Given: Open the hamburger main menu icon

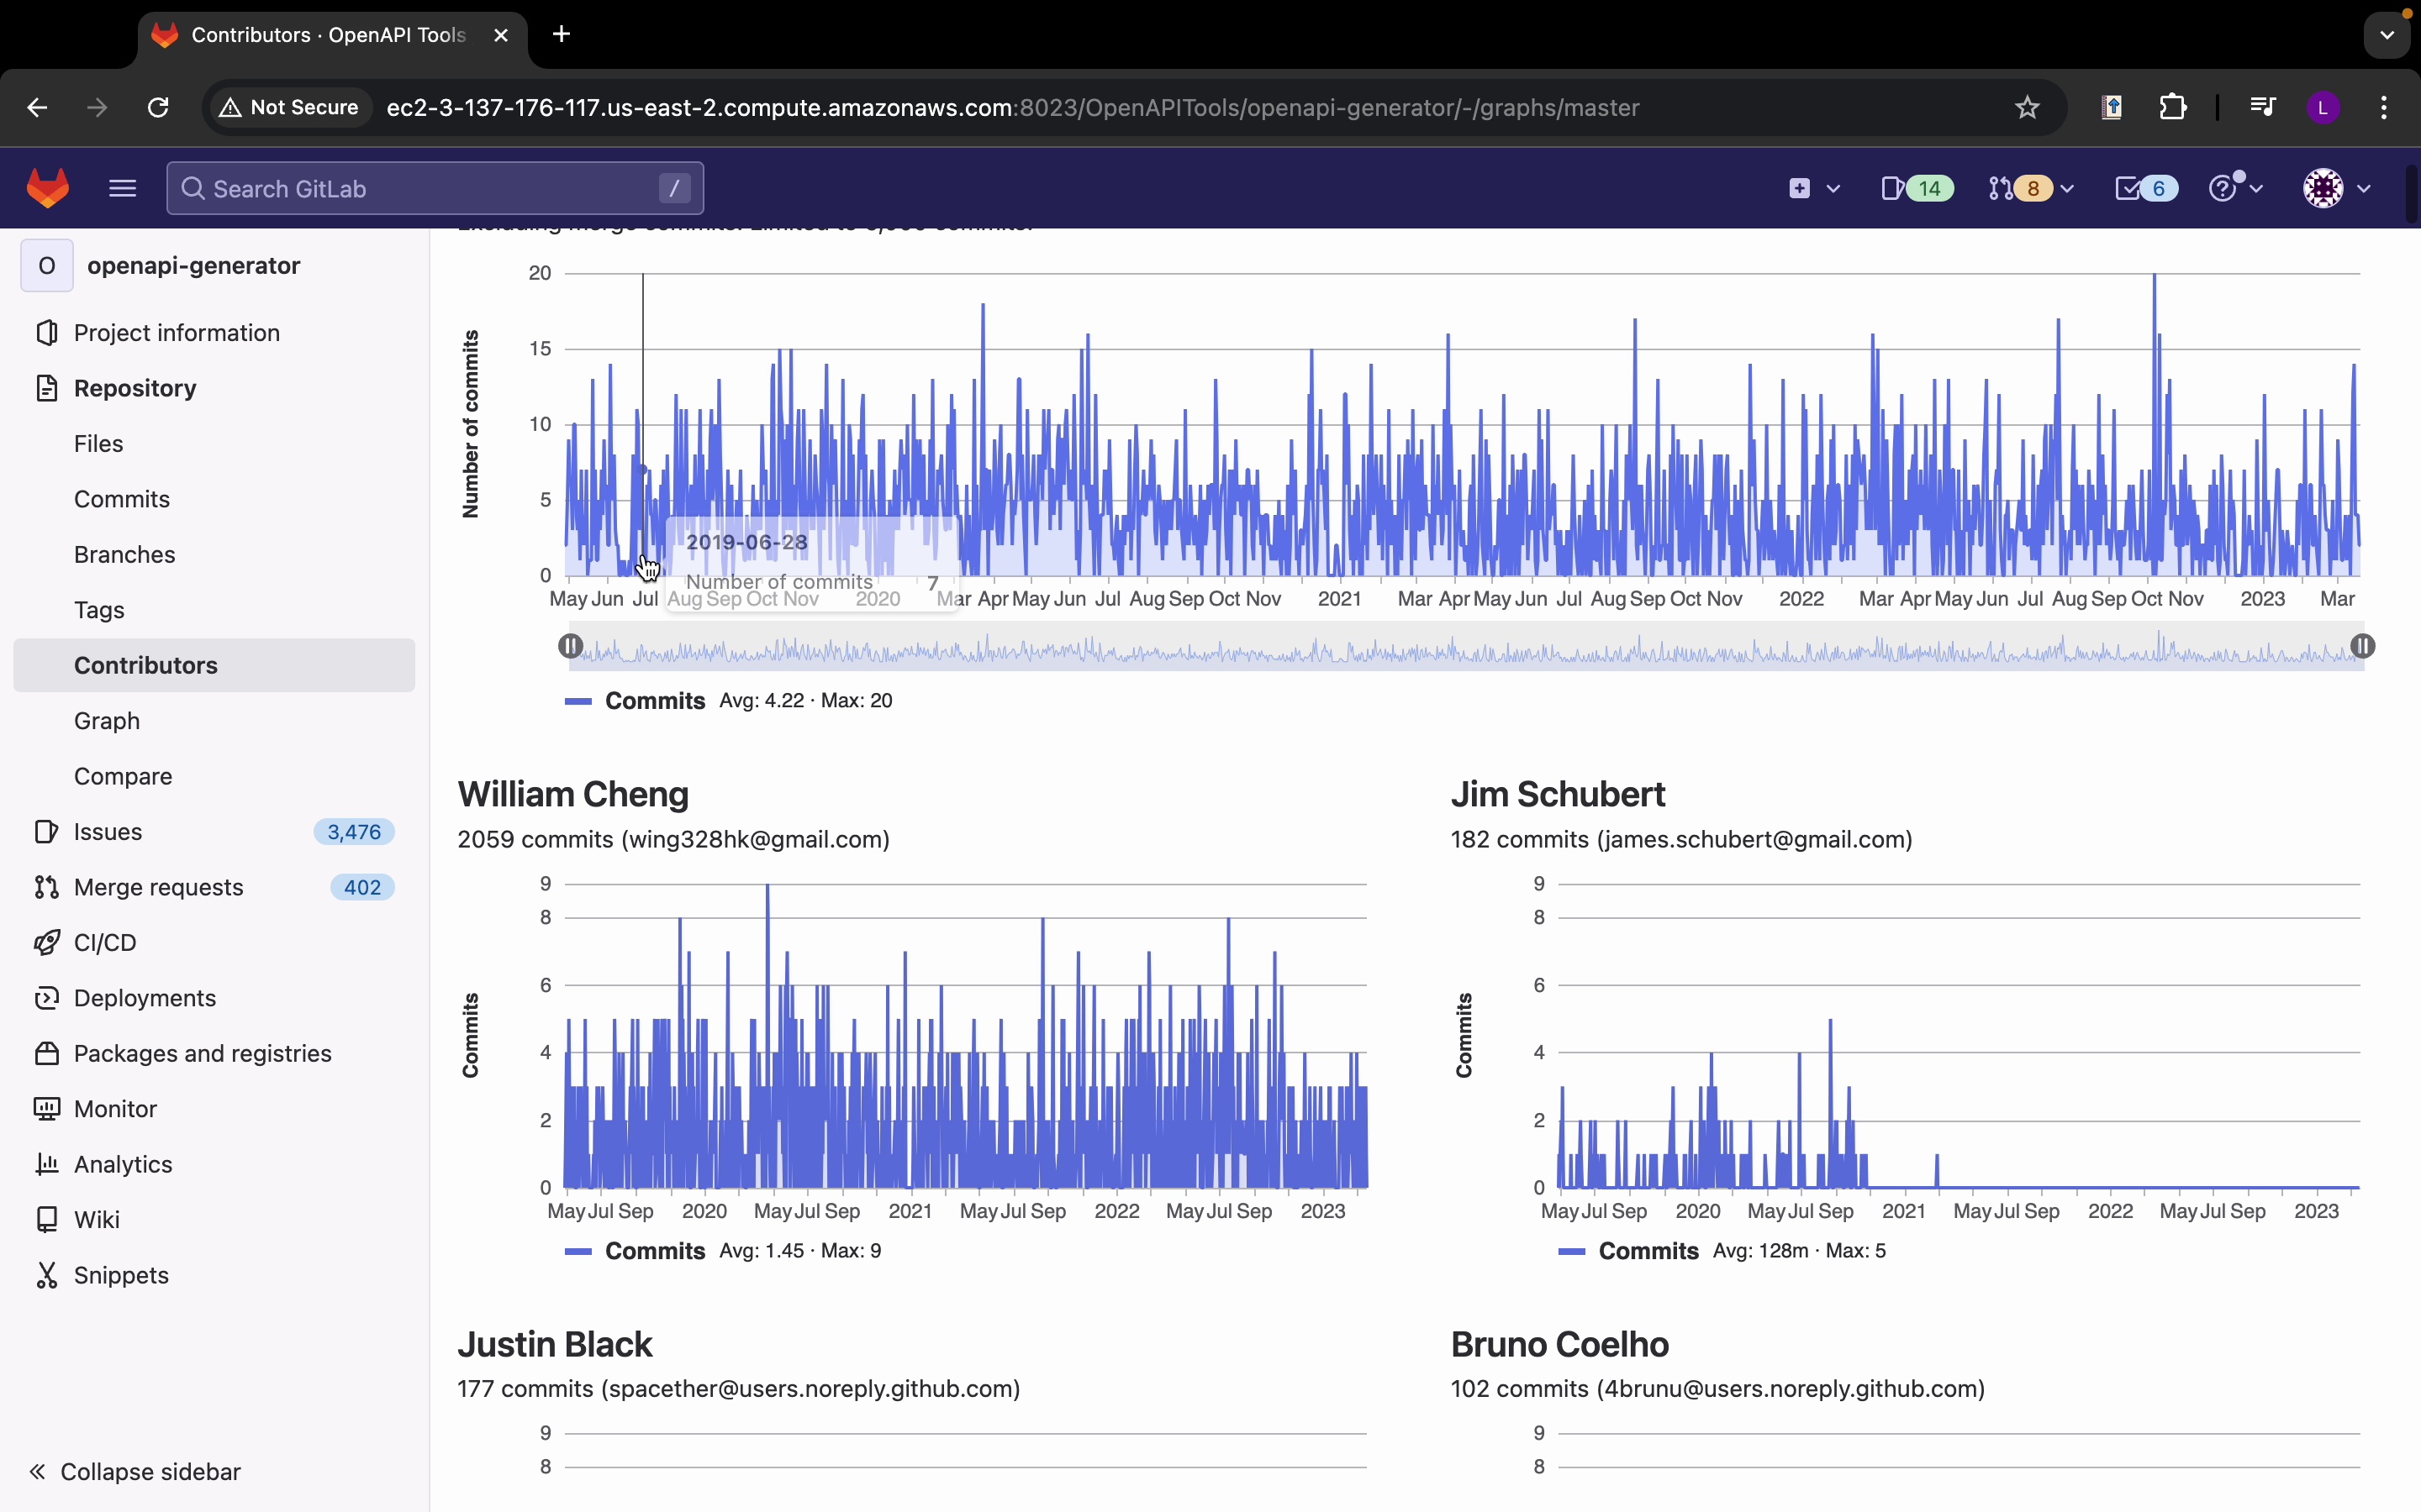Looking at the screenshot, I should (122, 188).
